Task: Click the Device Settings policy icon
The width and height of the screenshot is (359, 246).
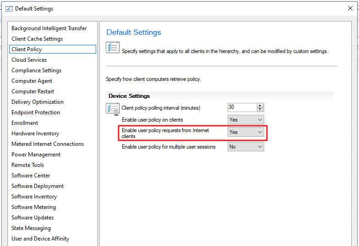Action: 113,108
